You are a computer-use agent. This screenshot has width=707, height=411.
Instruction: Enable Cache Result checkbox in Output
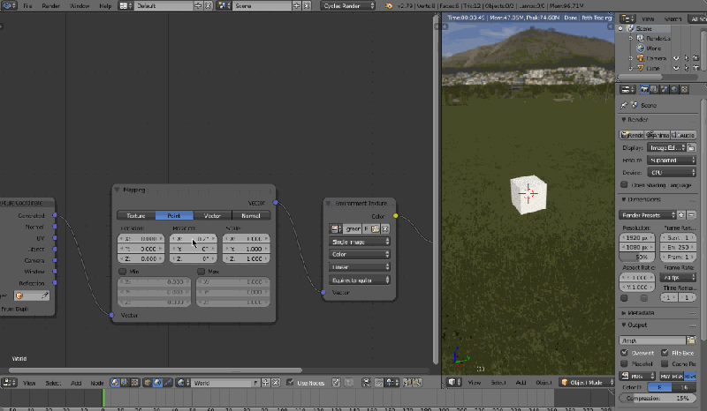tap(665, 363)
